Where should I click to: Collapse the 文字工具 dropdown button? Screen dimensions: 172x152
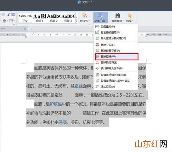tap(101, 18)
